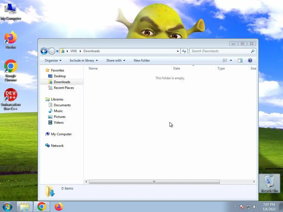Maximize the Downloads Explorer window
Screen dimensions: 283x212
242,43
